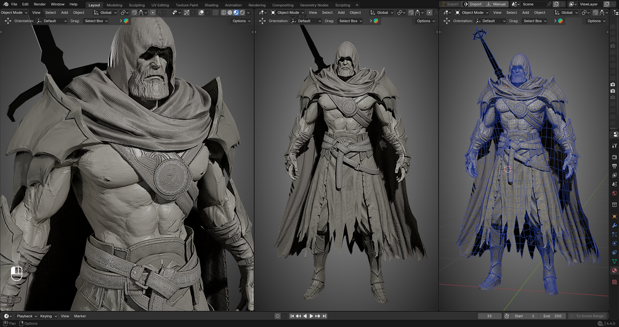Toggle auto keying record button in timeline
Screen dimensions: 619x327
point(278,316)
